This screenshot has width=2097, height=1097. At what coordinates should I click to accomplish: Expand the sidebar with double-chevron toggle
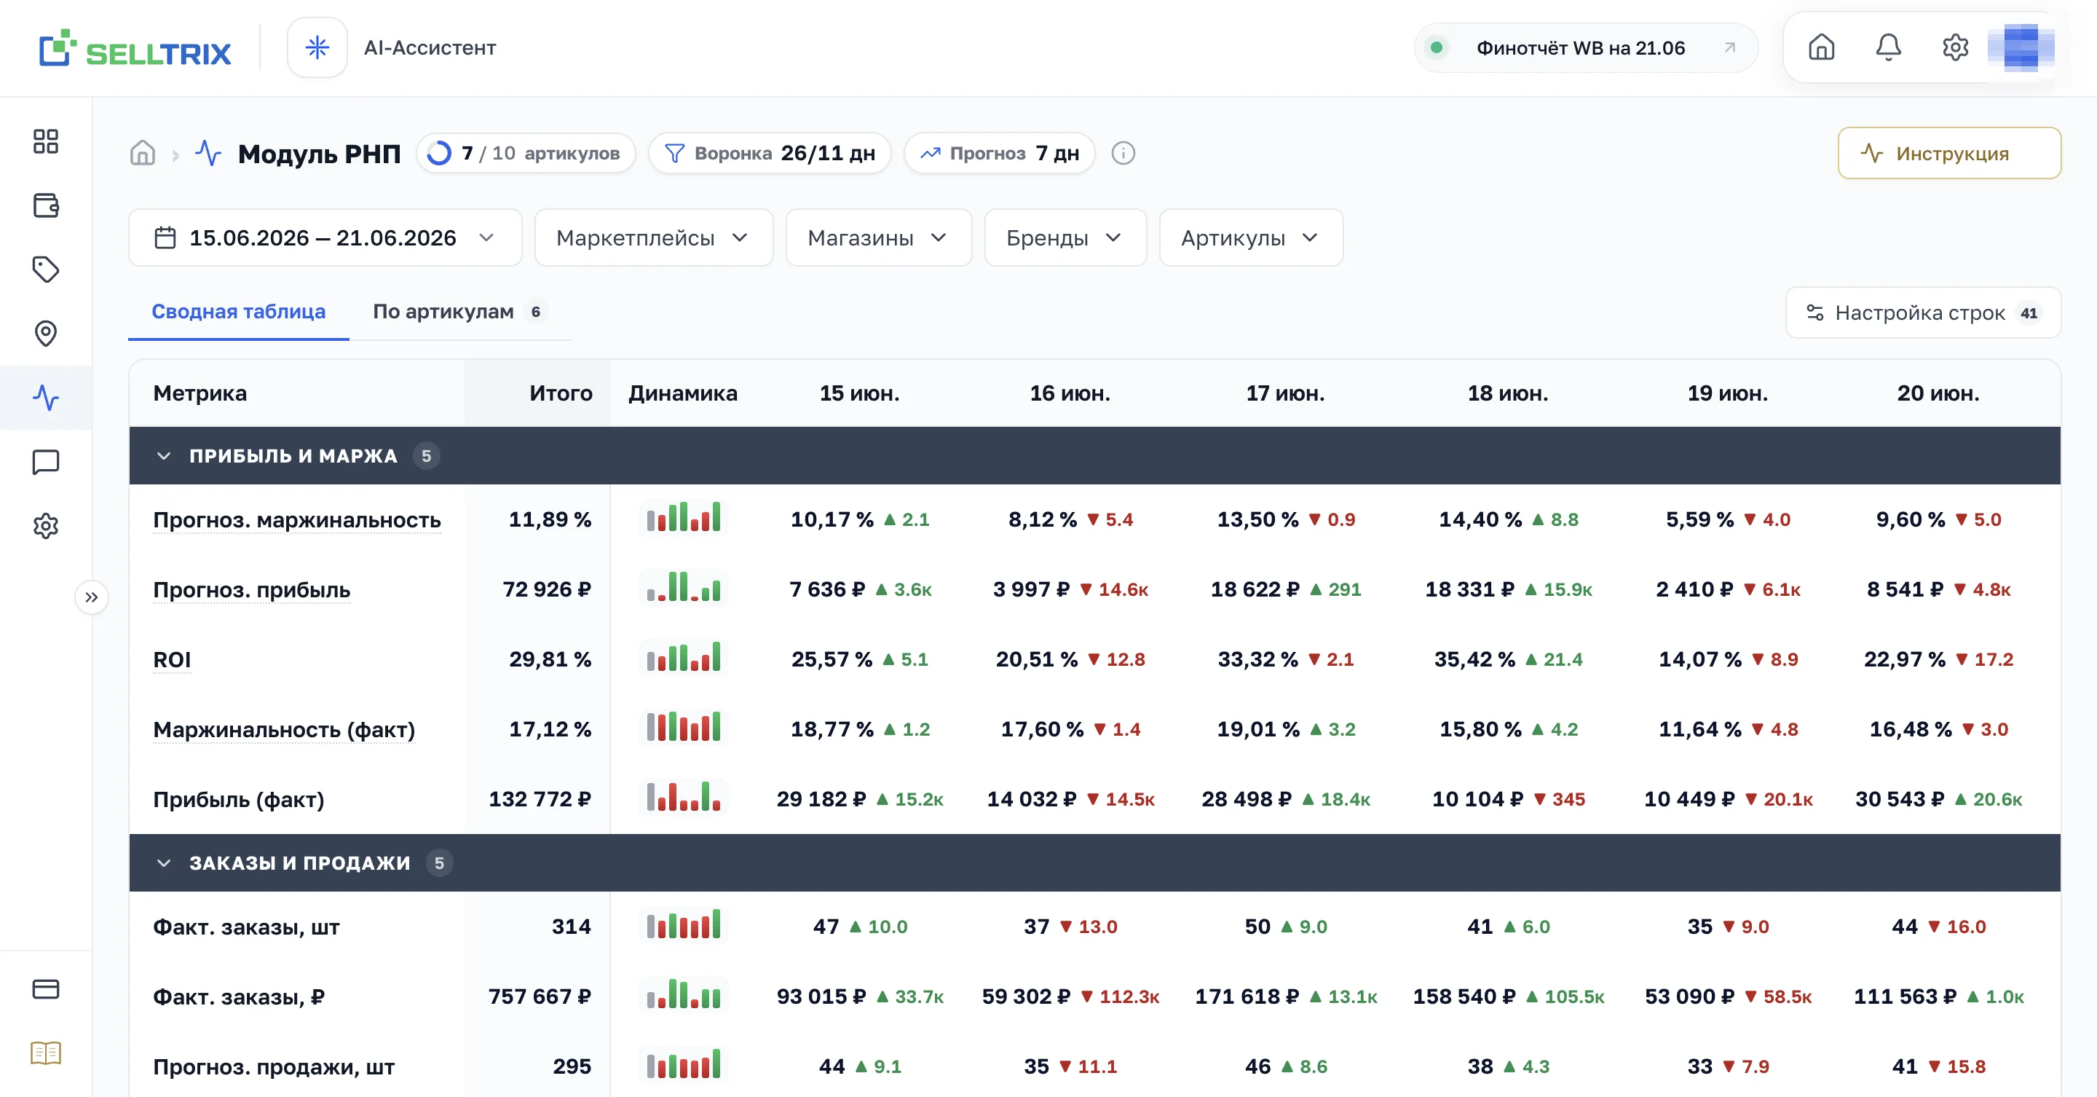click(x=92, y=597)
